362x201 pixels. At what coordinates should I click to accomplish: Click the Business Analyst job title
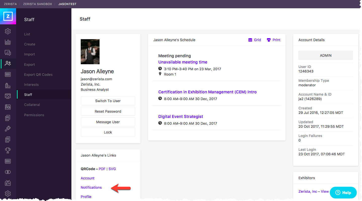95,90
